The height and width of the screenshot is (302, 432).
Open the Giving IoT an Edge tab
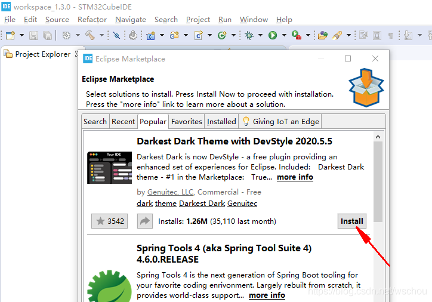coord(280,122)
